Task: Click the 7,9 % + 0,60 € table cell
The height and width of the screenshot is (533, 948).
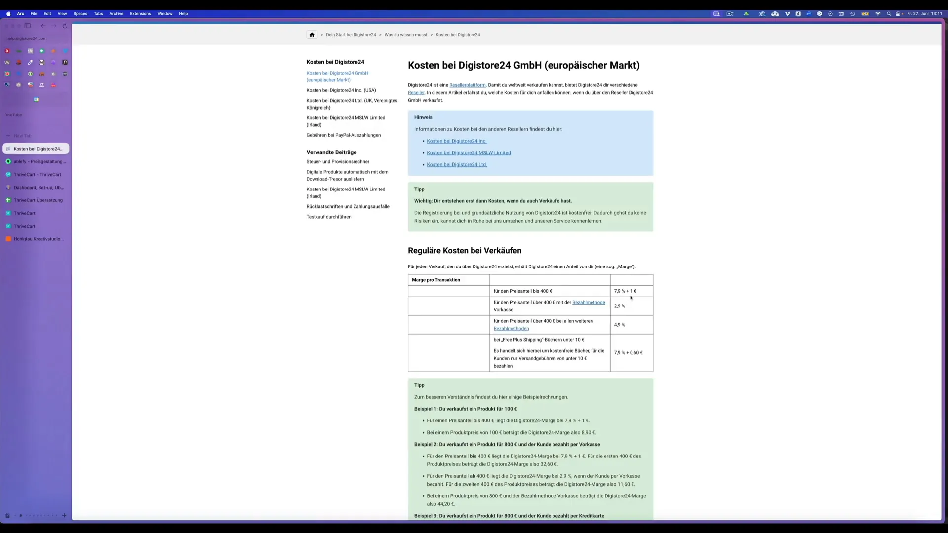Action: 631,353
